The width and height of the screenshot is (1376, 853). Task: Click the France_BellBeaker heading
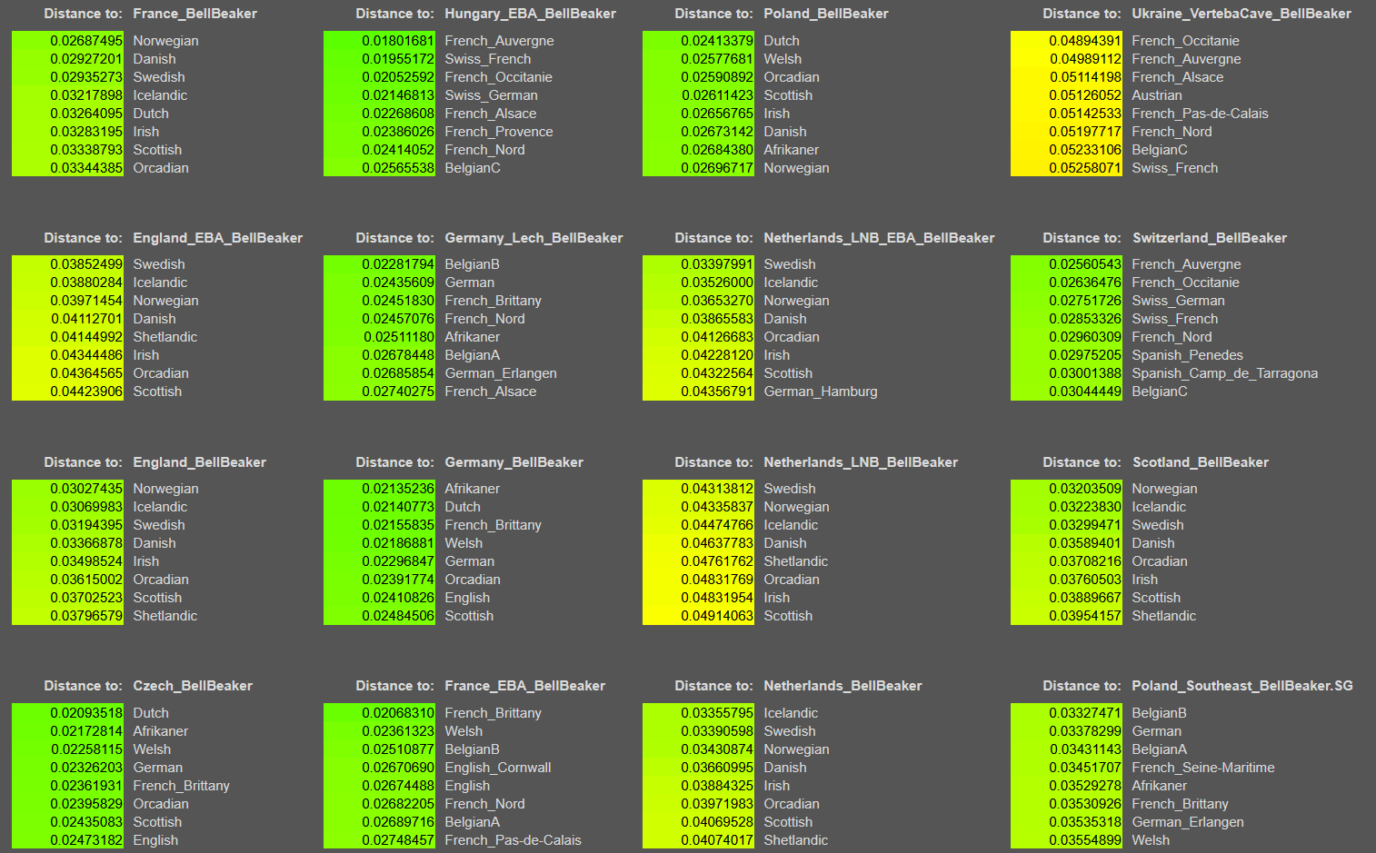194,14
